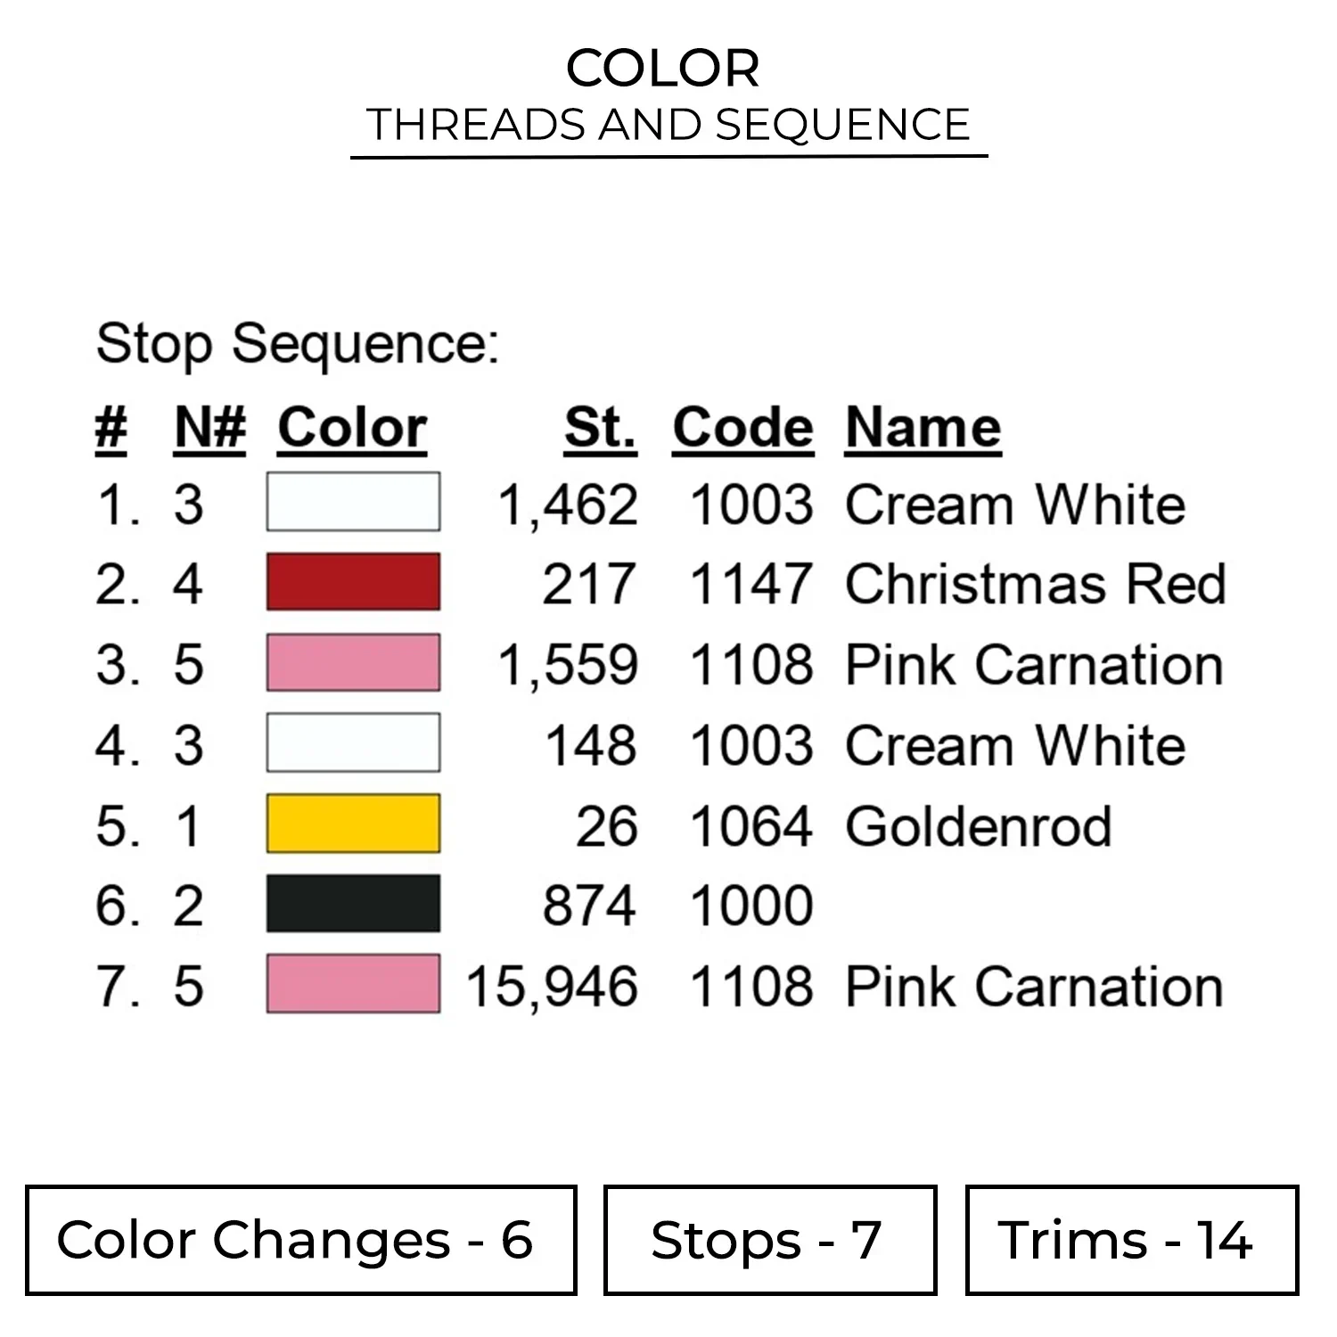
Task: Select the Goldenrod yellow swatch
Action: click(353, 824)
